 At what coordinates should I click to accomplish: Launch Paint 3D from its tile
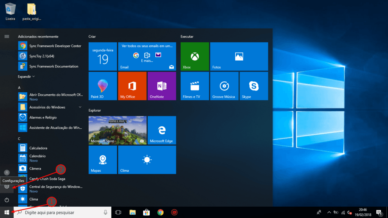pos(102,86)
